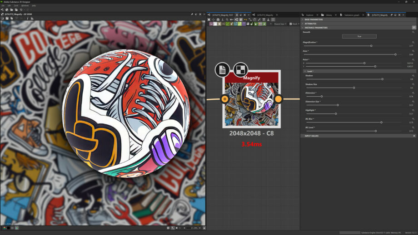Click the save bitmap icon in 2D view toolbar
This screenshot has height=235, width=418.
pos(7,18)
